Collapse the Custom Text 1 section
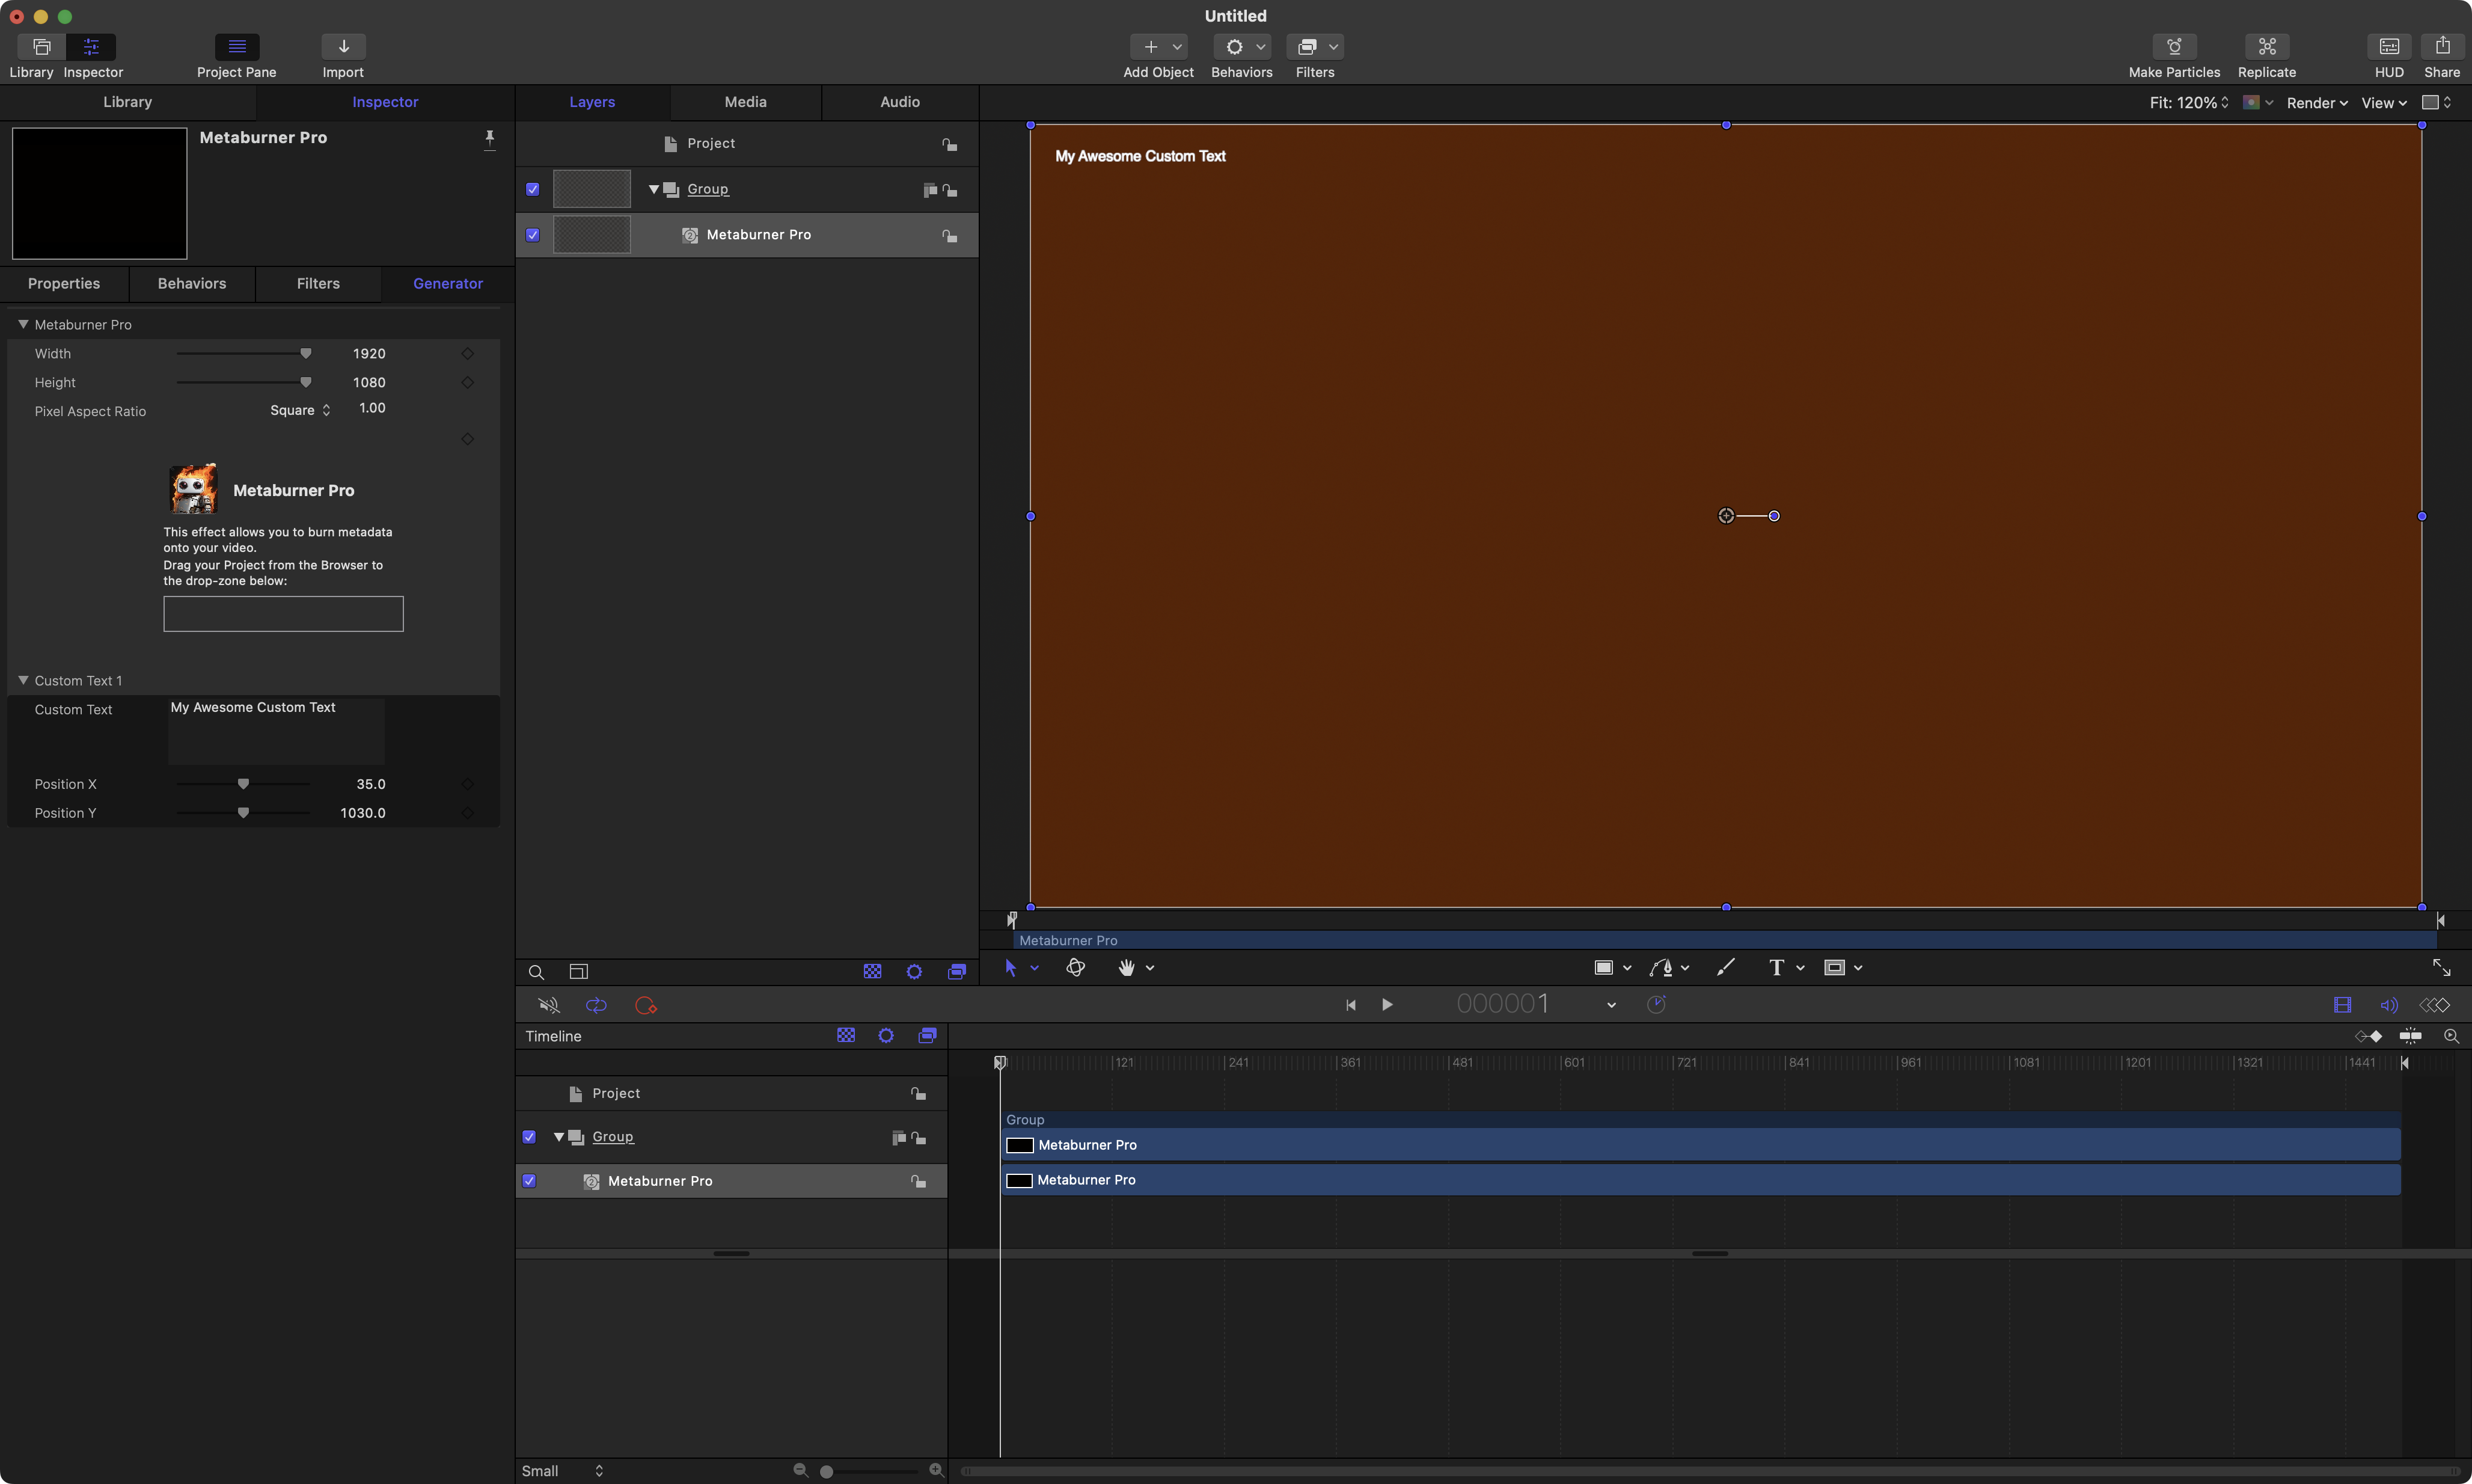The width and height of the screenshot is (2472, 1484). (23, 680)
